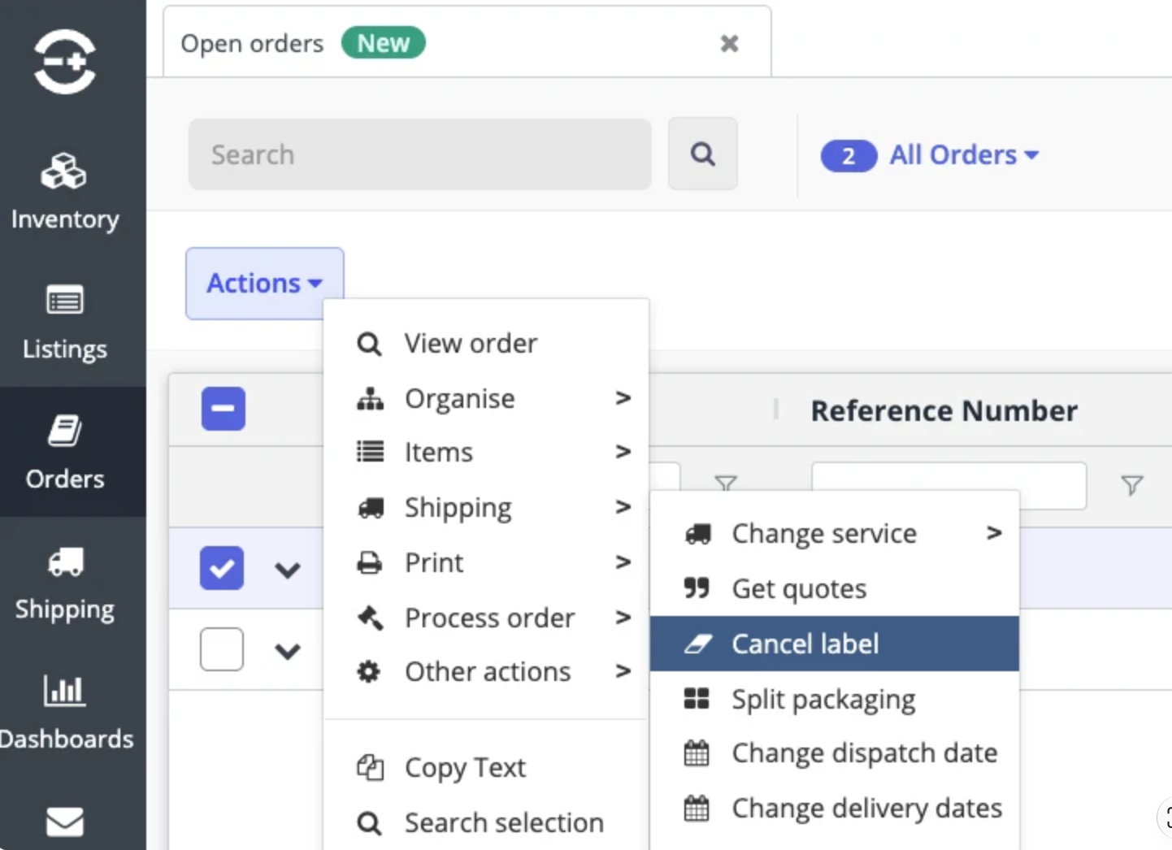Click the Reference Number filter funnel icon
Screen dimensions: 1172x850
point(1132,486)
